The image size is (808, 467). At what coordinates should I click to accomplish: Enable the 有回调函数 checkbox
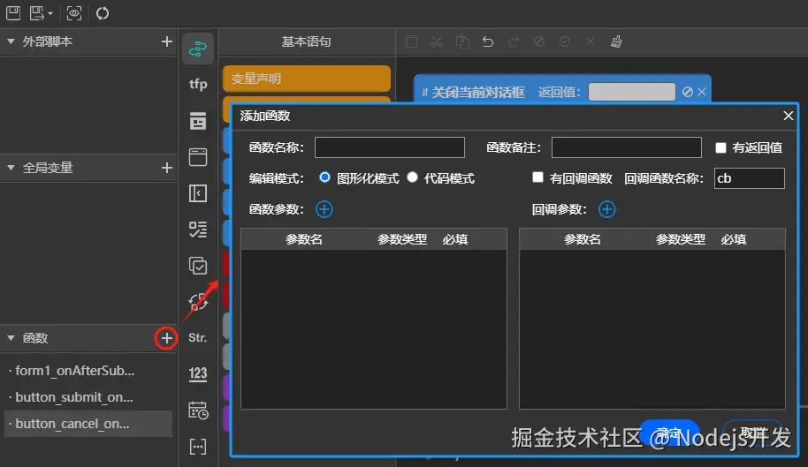pos(537,177)
